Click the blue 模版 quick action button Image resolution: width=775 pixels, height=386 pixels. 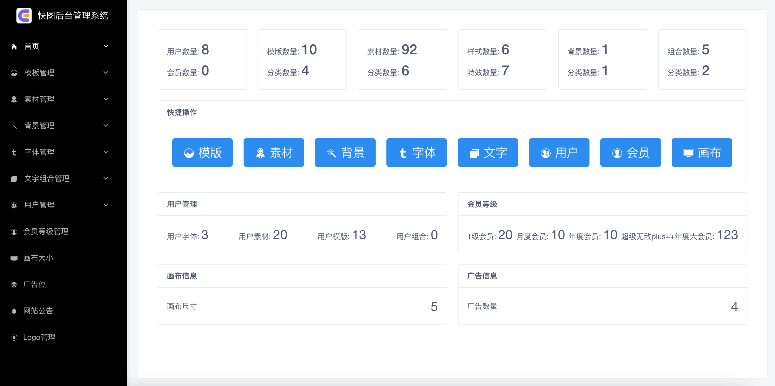coord(202,153)
